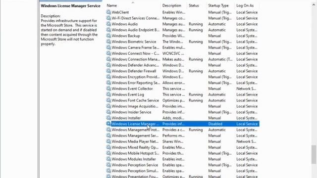317x178 pixels.
Task: Select the Windows Insider Service name
Action: pos(131,112)
